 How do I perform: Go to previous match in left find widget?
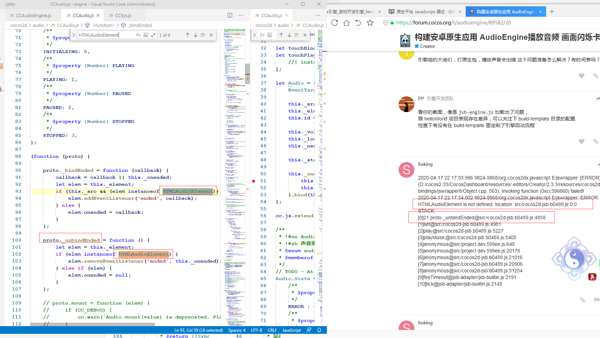tap(187, 35)
